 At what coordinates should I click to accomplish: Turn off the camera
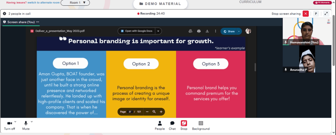[10, 126]
